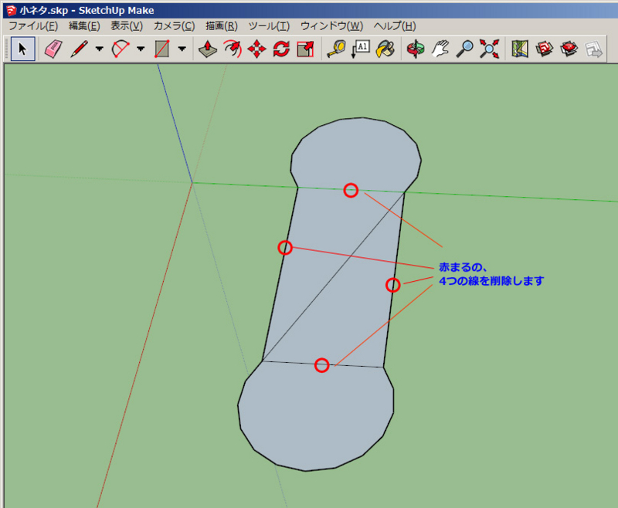Screen dimensions: 618x508
Task: Click the diagonal line across the shape
Action: point(334,277)
